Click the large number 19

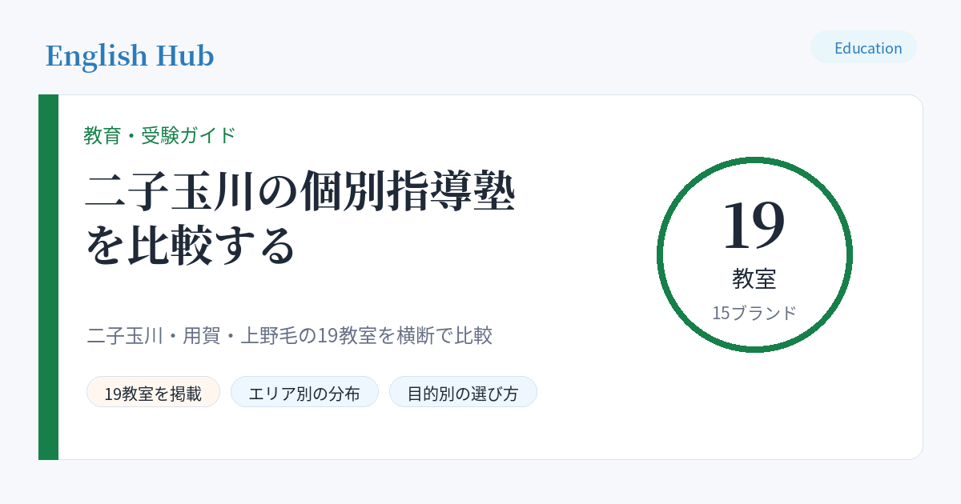[x=754, y=225]
